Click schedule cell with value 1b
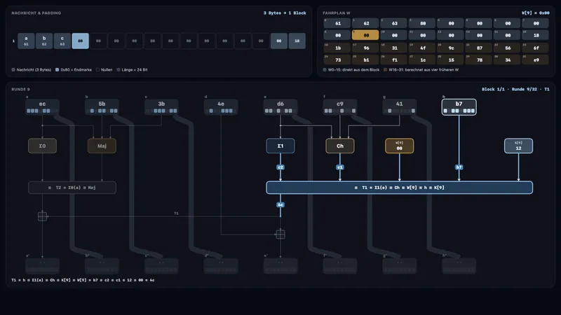This screenshot has height=315, width=561. tap(337, 48)
